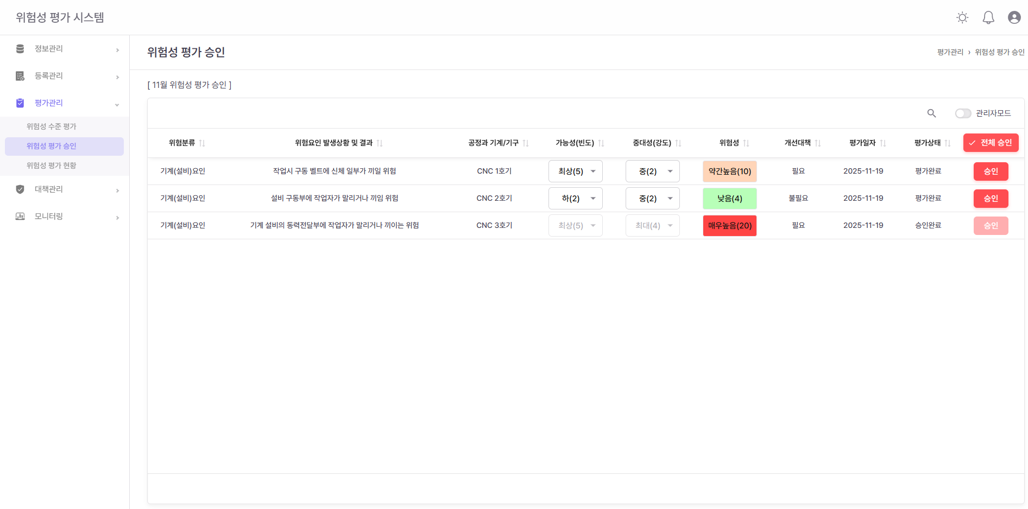Click the 전체 승인 button
Image resolution: width=1028 pixels, height=509 pixels.
(x=991, y=143)
